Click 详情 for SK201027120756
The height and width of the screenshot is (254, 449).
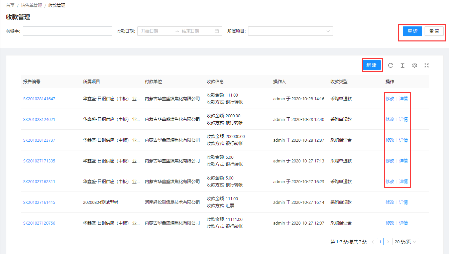pyautogui.click(x=404, y=223)
